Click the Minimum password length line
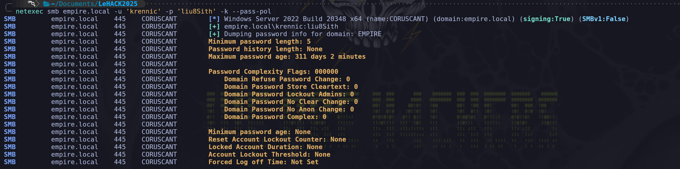Viewport: 680px width, 169px height. pyautogui.click(x=259, y=42)
